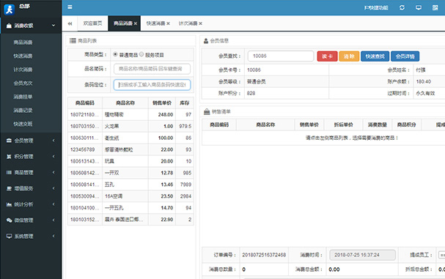
Task: Click the refresh icon in top bar
Action: click(402, 7)
